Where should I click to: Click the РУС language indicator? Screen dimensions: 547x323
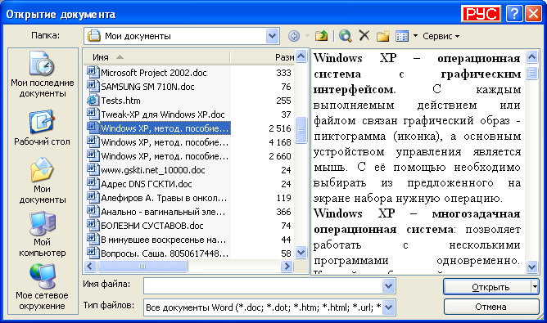tap(481, 14)
